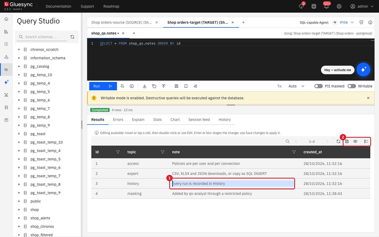Select the Shop orders-source (SOURCE) tab
Screen dimensions: 379x237
pos(122,22)
